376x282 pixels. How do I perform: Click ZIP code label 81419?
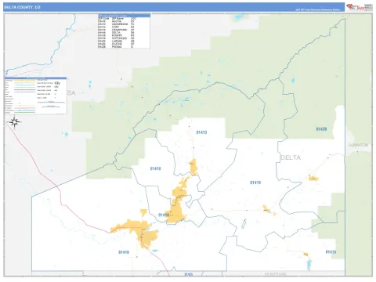pyautogui.click(x=255, y=183)
